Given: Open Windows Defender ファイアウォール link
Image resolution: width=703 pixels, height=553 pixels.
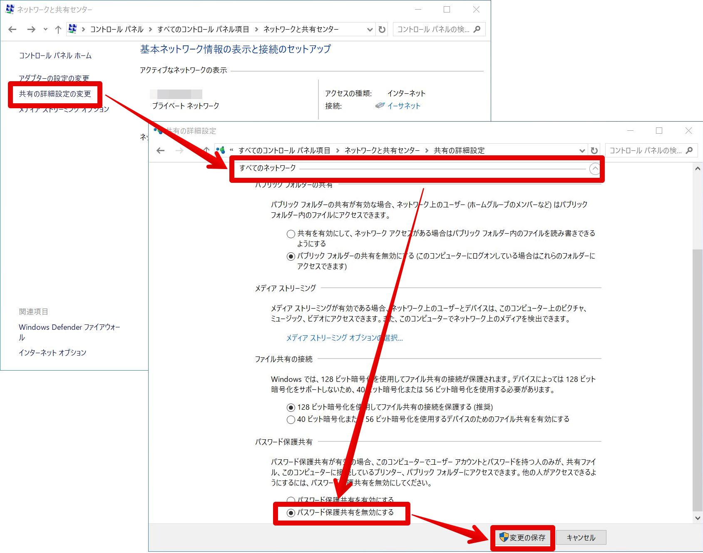Looking at the screenshot, I should 70,332.
